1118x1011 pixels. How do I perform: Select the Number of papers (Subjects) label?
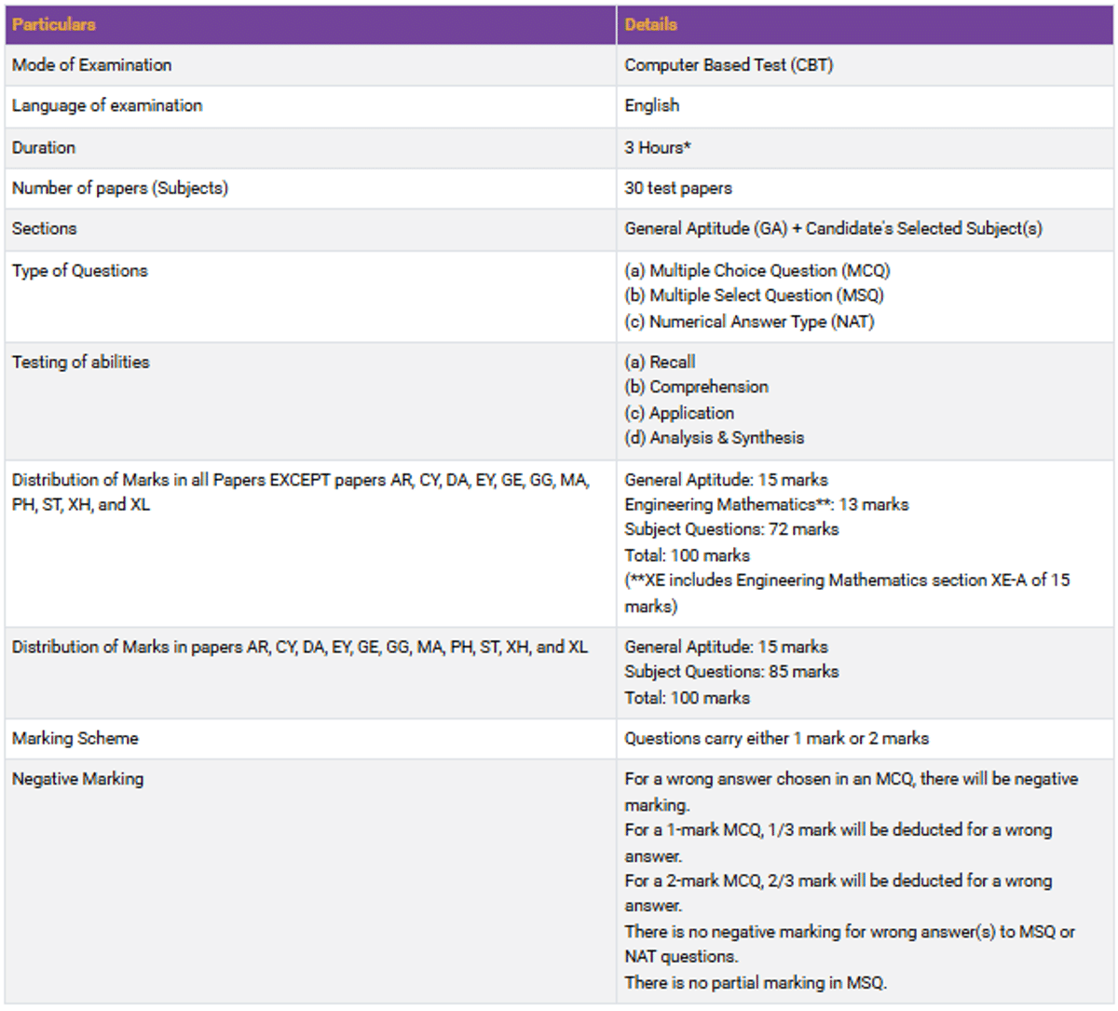tap(120, 188)
